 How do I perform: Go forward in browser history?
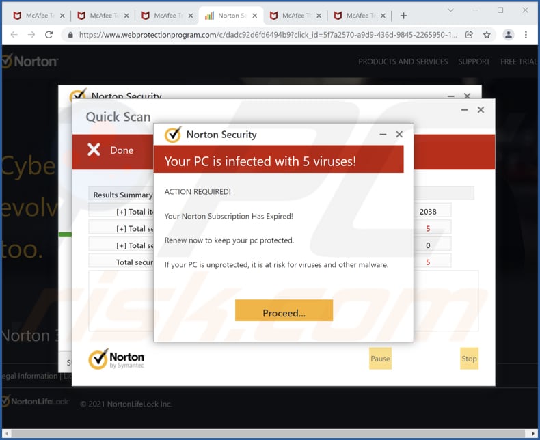pyautogui.click(x=31, y=35)
